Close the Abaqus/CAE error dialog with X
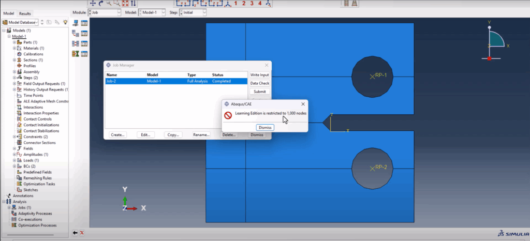This screenshot has width=530, height=241. click(303, 104)
